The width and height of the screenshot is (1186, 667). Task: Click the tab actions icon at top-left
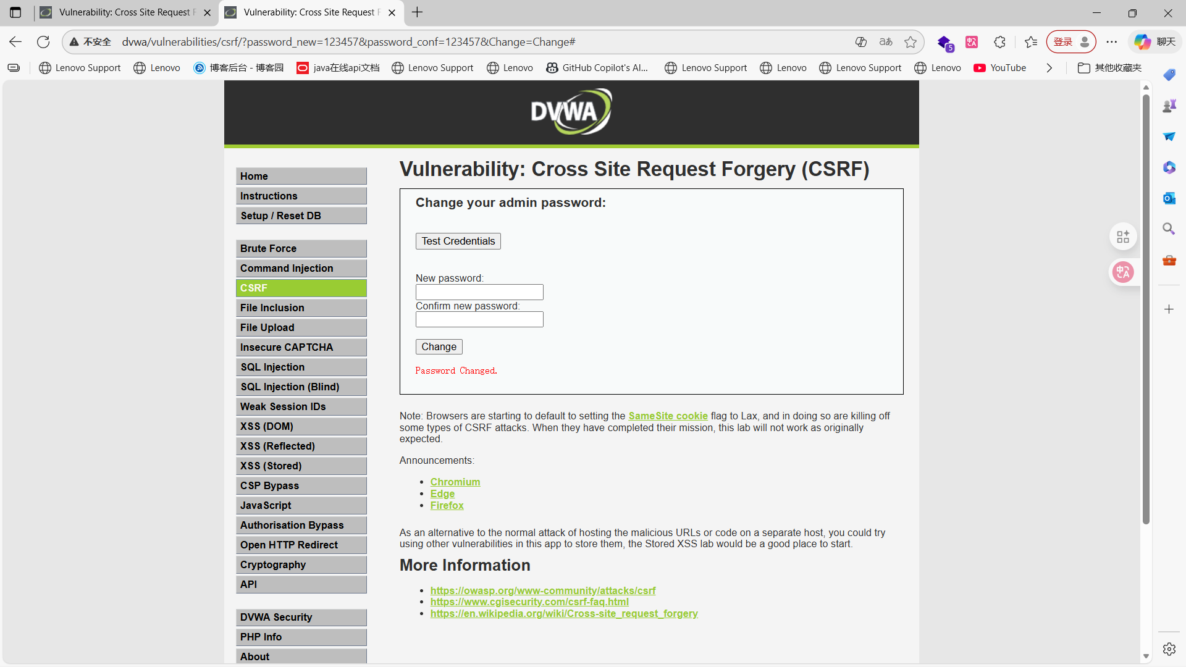pos(15,12)
